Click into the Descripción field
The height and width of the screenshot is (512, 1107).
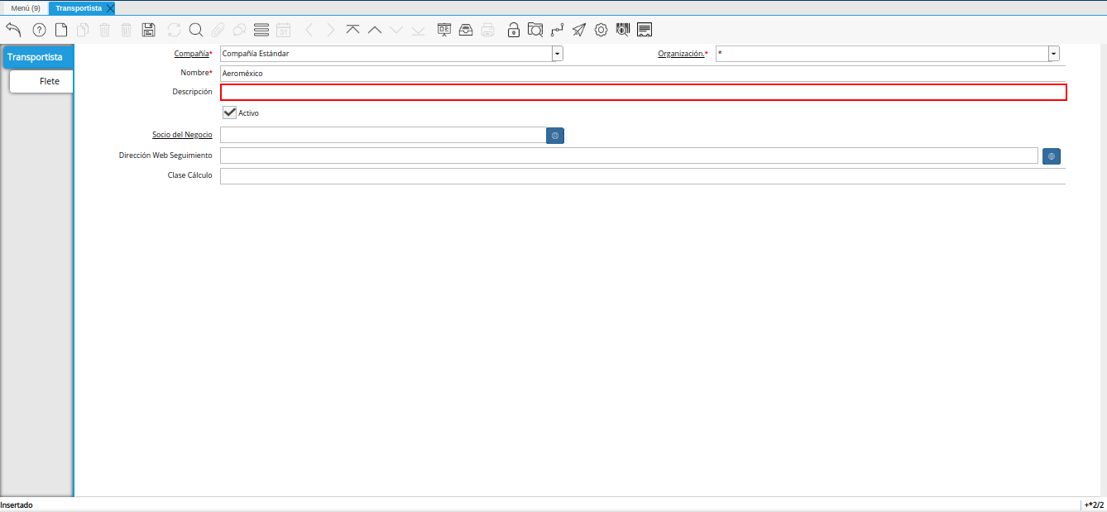click(x=644, y=92)
